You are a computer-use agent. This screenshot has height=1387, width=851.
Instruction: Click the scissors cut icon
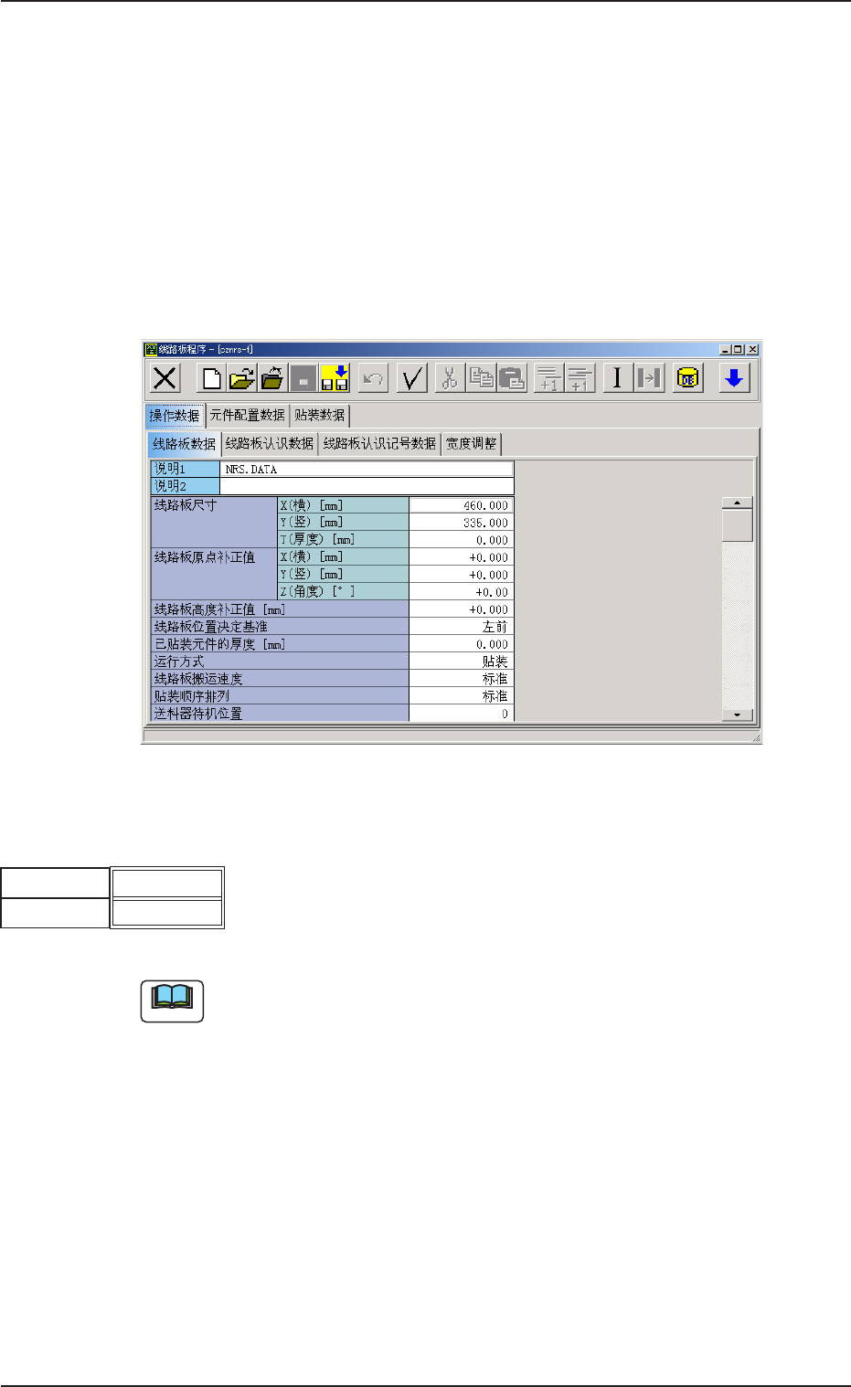click(450, 378)
